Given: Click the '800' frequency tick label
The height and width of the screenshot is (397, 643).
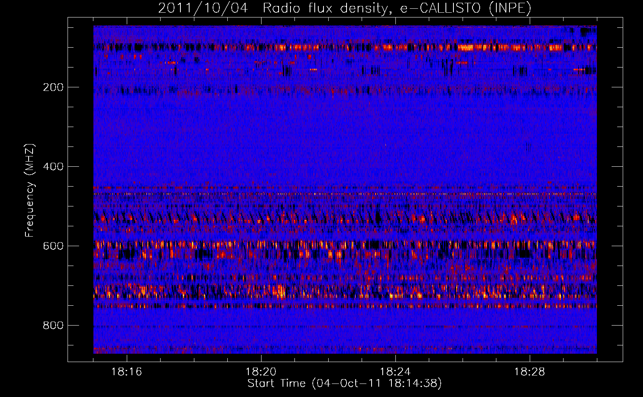Looking at the screenshot, I should click(53, 326).
